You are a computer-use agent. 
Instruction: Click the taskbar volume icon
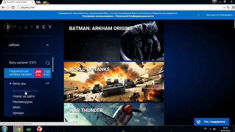[214, 129]
